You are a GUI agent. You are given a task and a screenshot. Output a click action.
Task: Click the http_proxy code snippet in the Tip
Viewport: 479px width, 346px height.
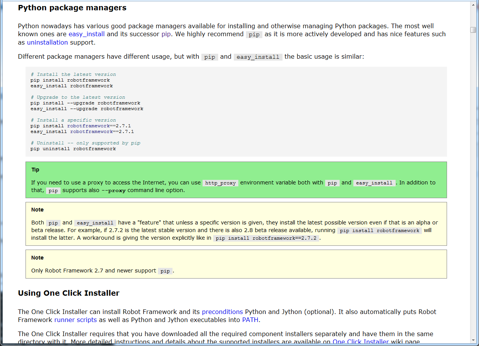click(220, 183)
